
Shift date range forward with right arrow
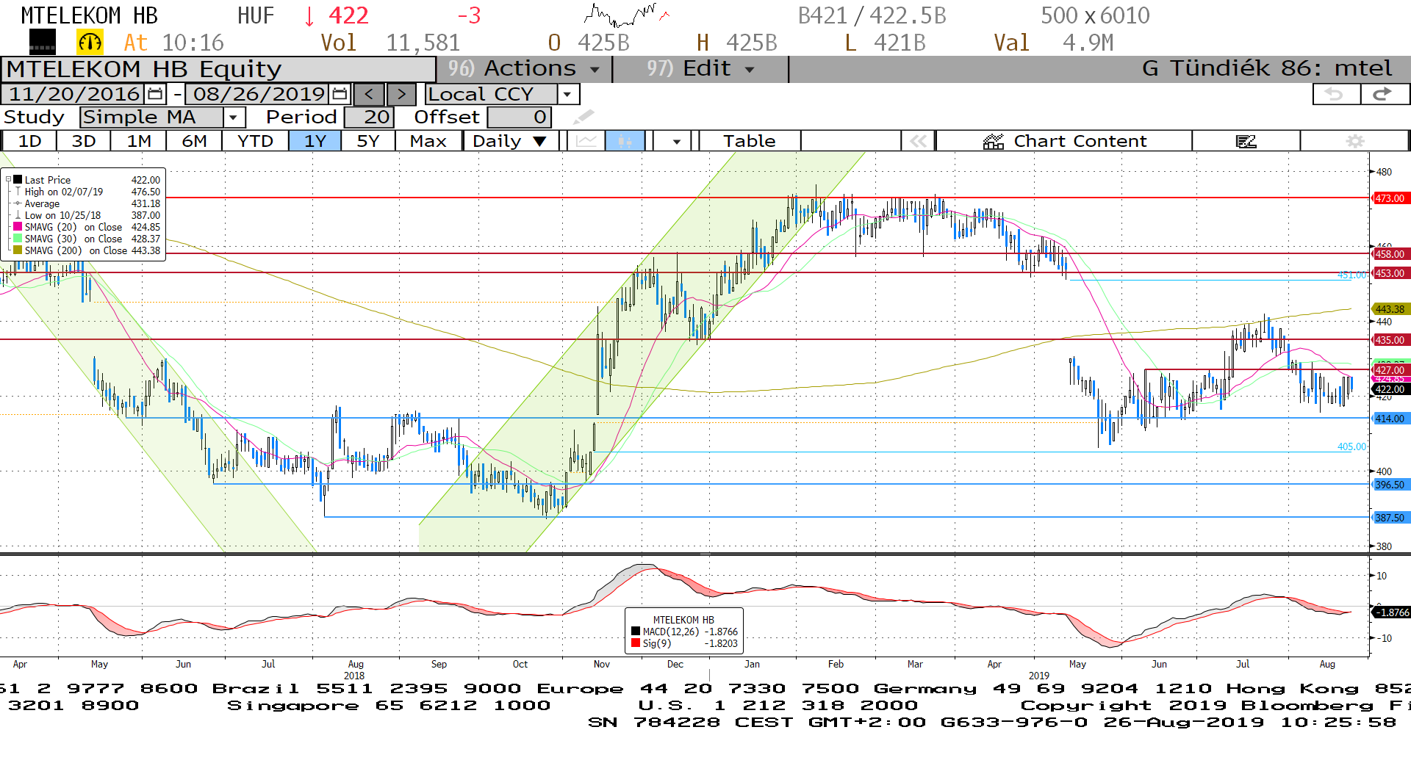click(401, 94)
